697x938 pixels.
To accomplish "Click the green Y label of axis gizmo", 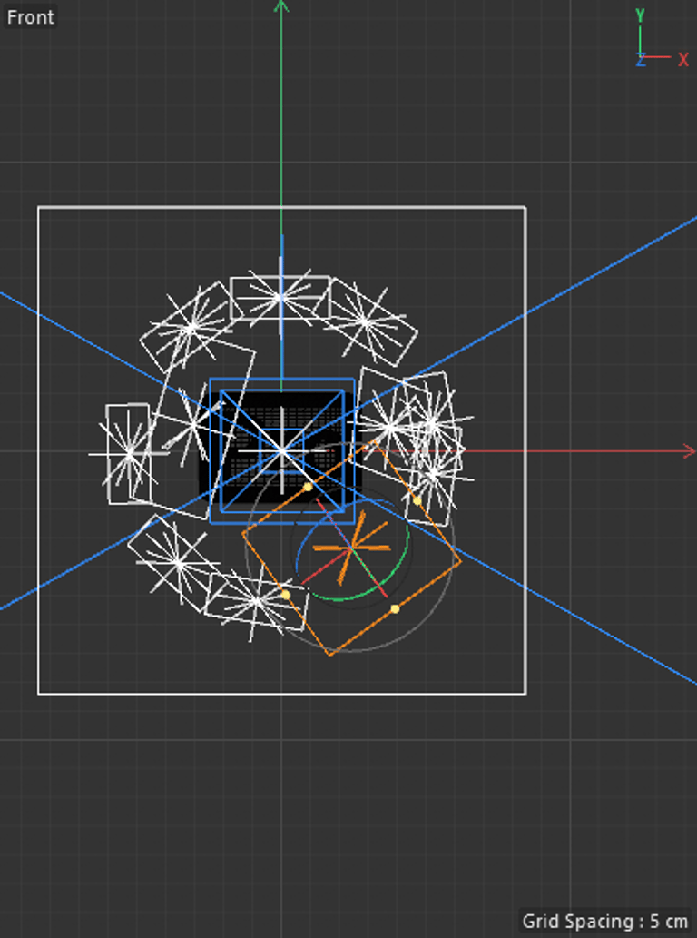I will (x=640, y=15).
